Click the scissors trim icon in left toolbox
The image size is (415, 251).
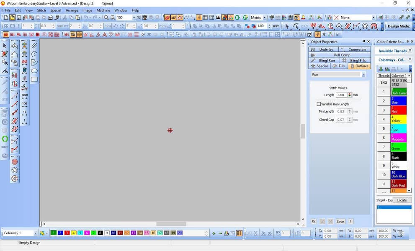pos(25,87)
